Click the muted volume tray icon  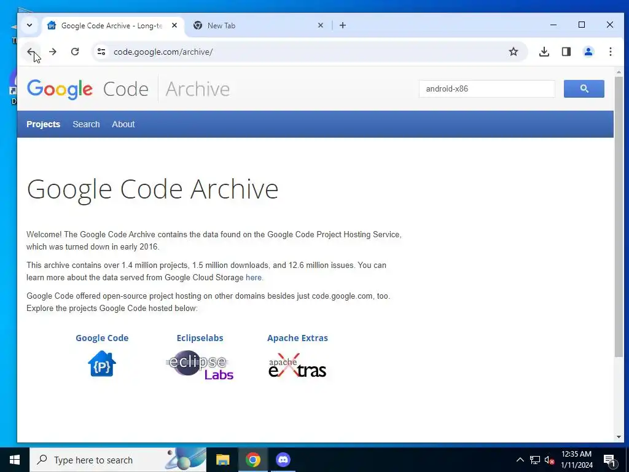click(x=549, y=460)
